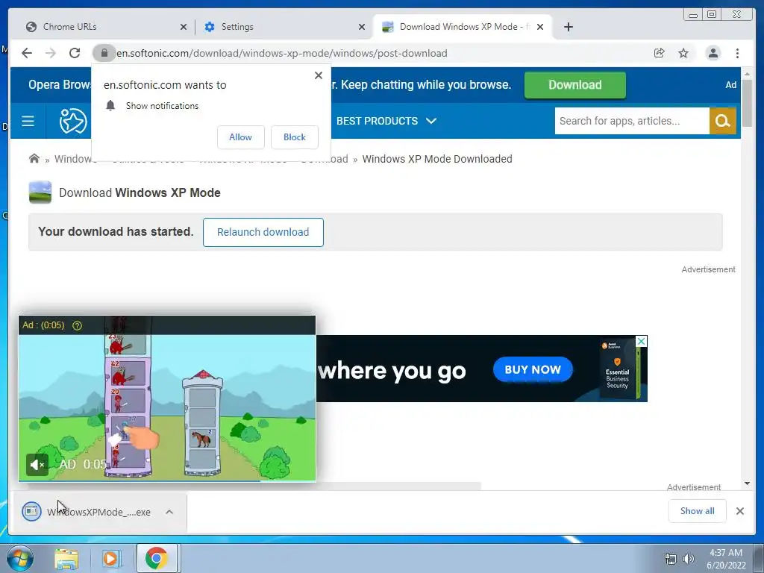The width and height of the screenshot is (764, 573).
Task: Click the scrollbar down arrow
Action: click(747, 483)
